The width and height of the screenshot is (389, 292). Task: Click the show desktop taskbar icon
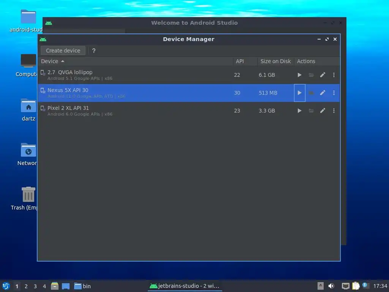coord(66,286)
